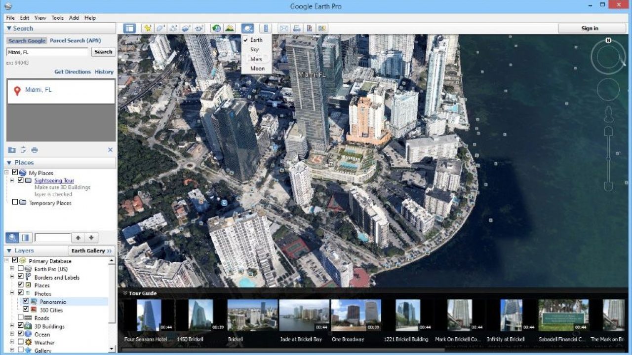Open the File menu
The width and height of the screenshot is (632, 355).
click(10, 18)
